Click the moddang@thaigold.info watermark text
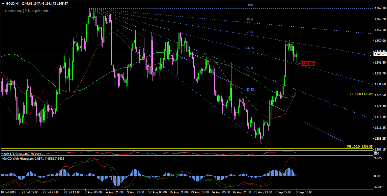This screenshot has height=196, width=387. tap(27, 11)
